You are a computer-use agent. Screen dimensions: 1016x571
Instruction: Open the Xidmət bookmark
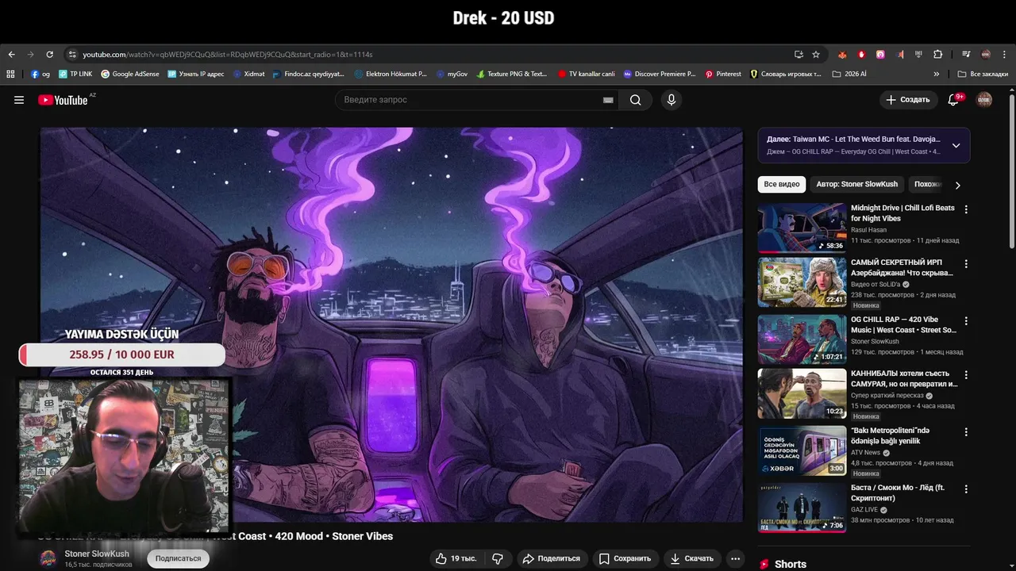[x=249, y=74]
